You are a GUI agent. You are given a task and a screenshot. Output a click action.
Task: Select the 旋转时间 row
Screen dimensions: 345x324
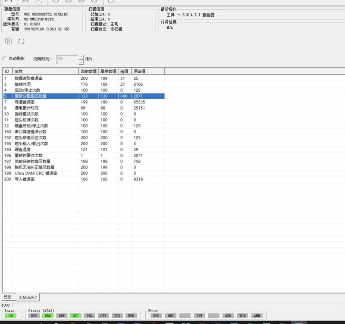(84, 84)
